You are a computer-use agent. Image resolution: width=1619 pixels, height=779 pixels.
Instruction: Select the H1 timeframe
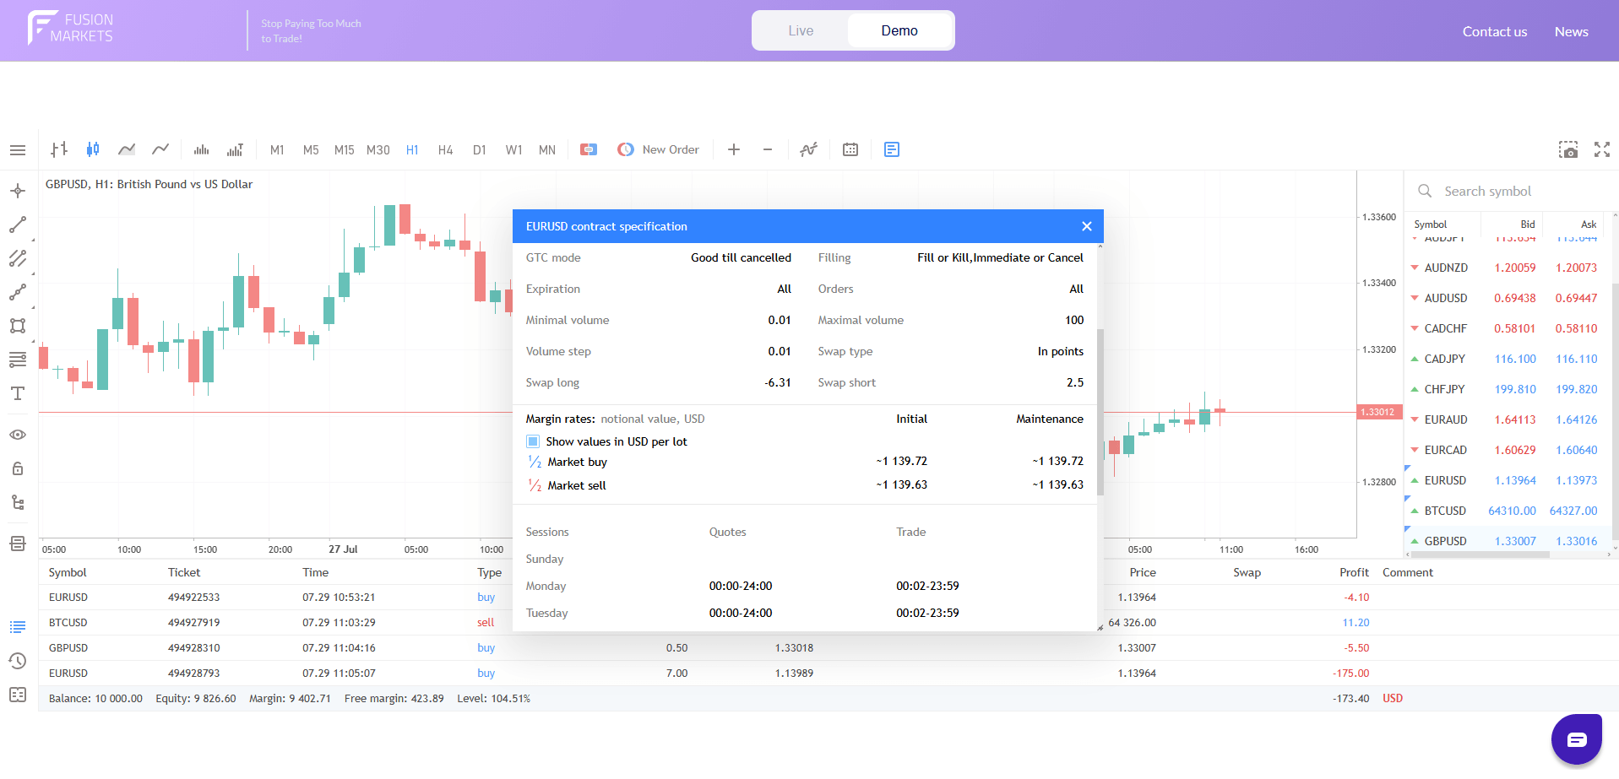point(412,150)
